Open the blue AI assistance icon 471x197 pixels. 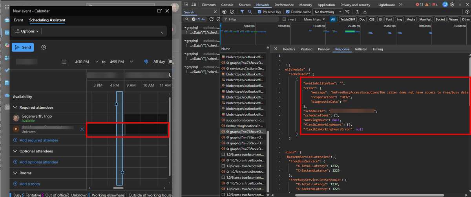click(x=445, y=5)
